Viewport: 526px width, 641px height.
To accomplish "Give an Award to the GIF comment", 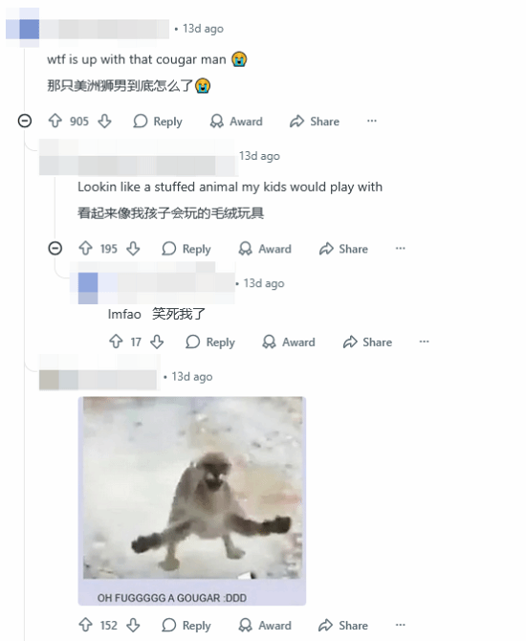I will point(265,626).
